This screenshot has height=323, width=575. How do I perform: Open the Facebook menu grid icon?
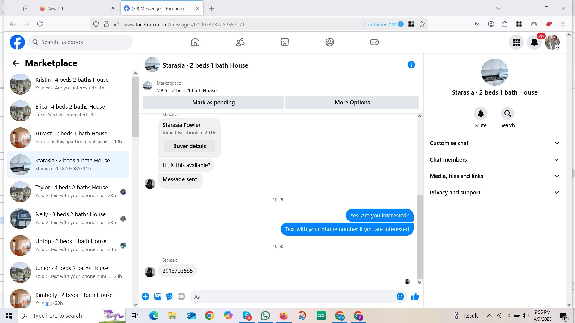click(x=516, y=42)
